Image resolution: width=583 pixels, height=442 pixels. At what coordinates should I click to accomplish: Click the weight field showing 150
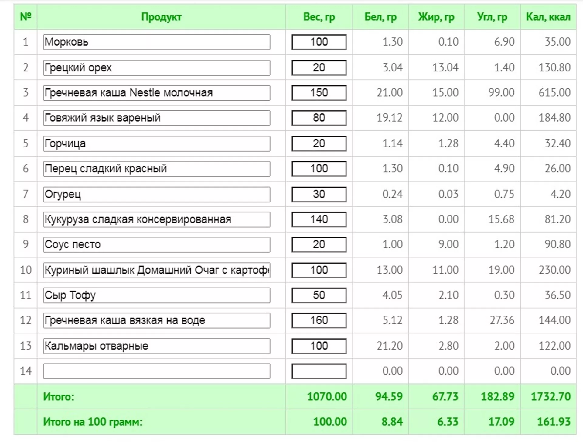pos(319,93)
